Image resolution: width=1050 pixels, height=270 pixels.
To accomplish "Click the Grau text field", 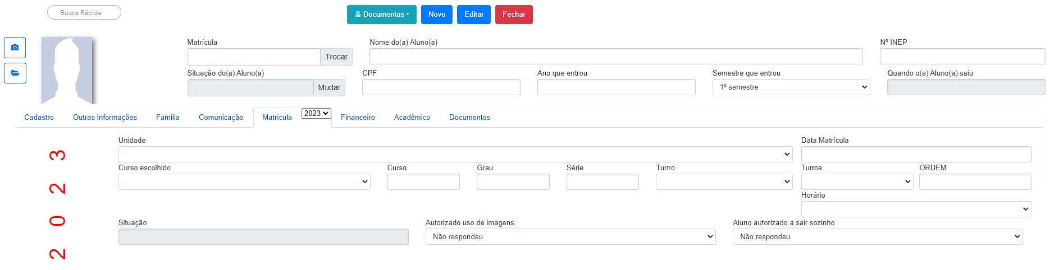I will [513, 181].
